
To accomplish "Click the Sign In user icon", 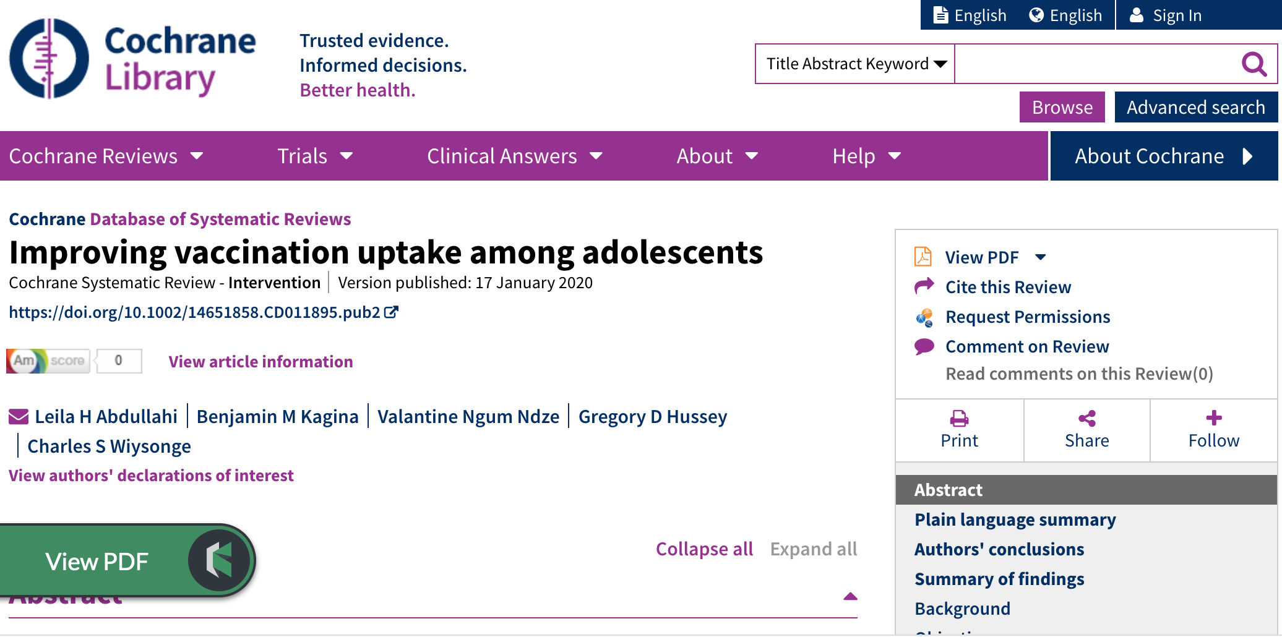I will [1137, 15].
